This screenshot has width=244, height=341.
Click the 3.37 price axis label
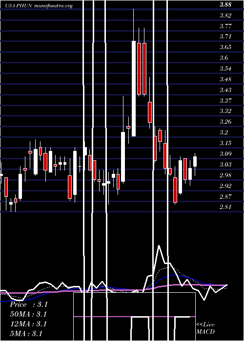(225, 100)
